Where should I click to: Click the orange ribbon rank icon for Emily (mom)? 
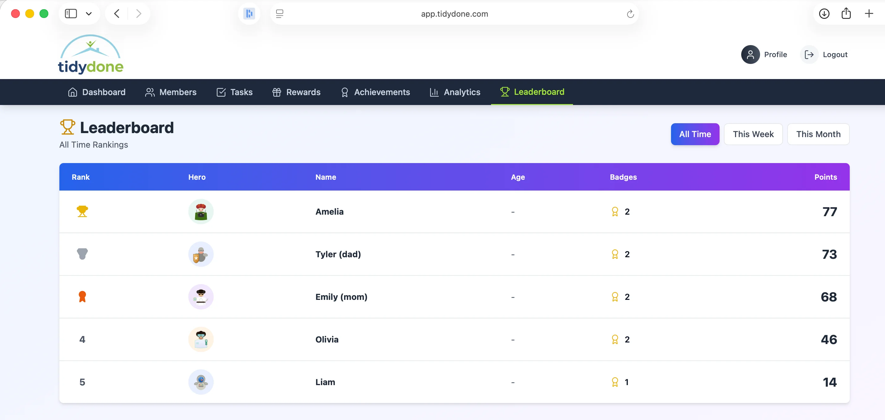[82, 296]
